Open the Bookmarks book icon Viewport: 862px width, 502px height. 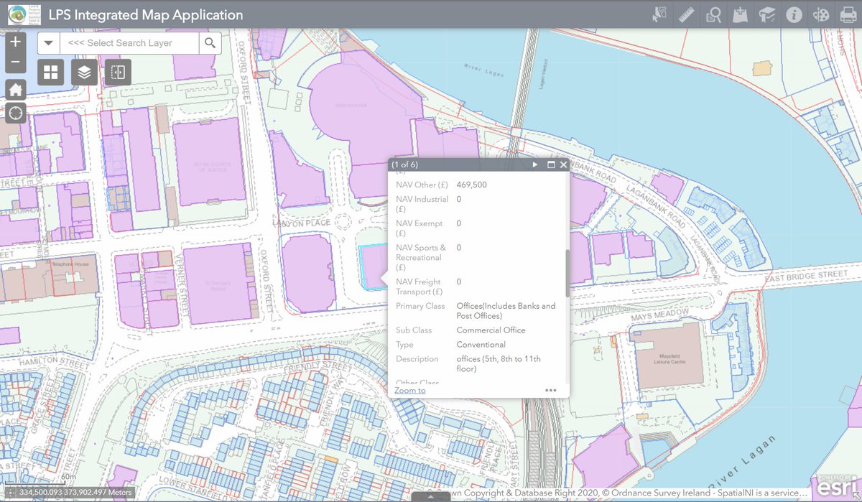(766, 14)
